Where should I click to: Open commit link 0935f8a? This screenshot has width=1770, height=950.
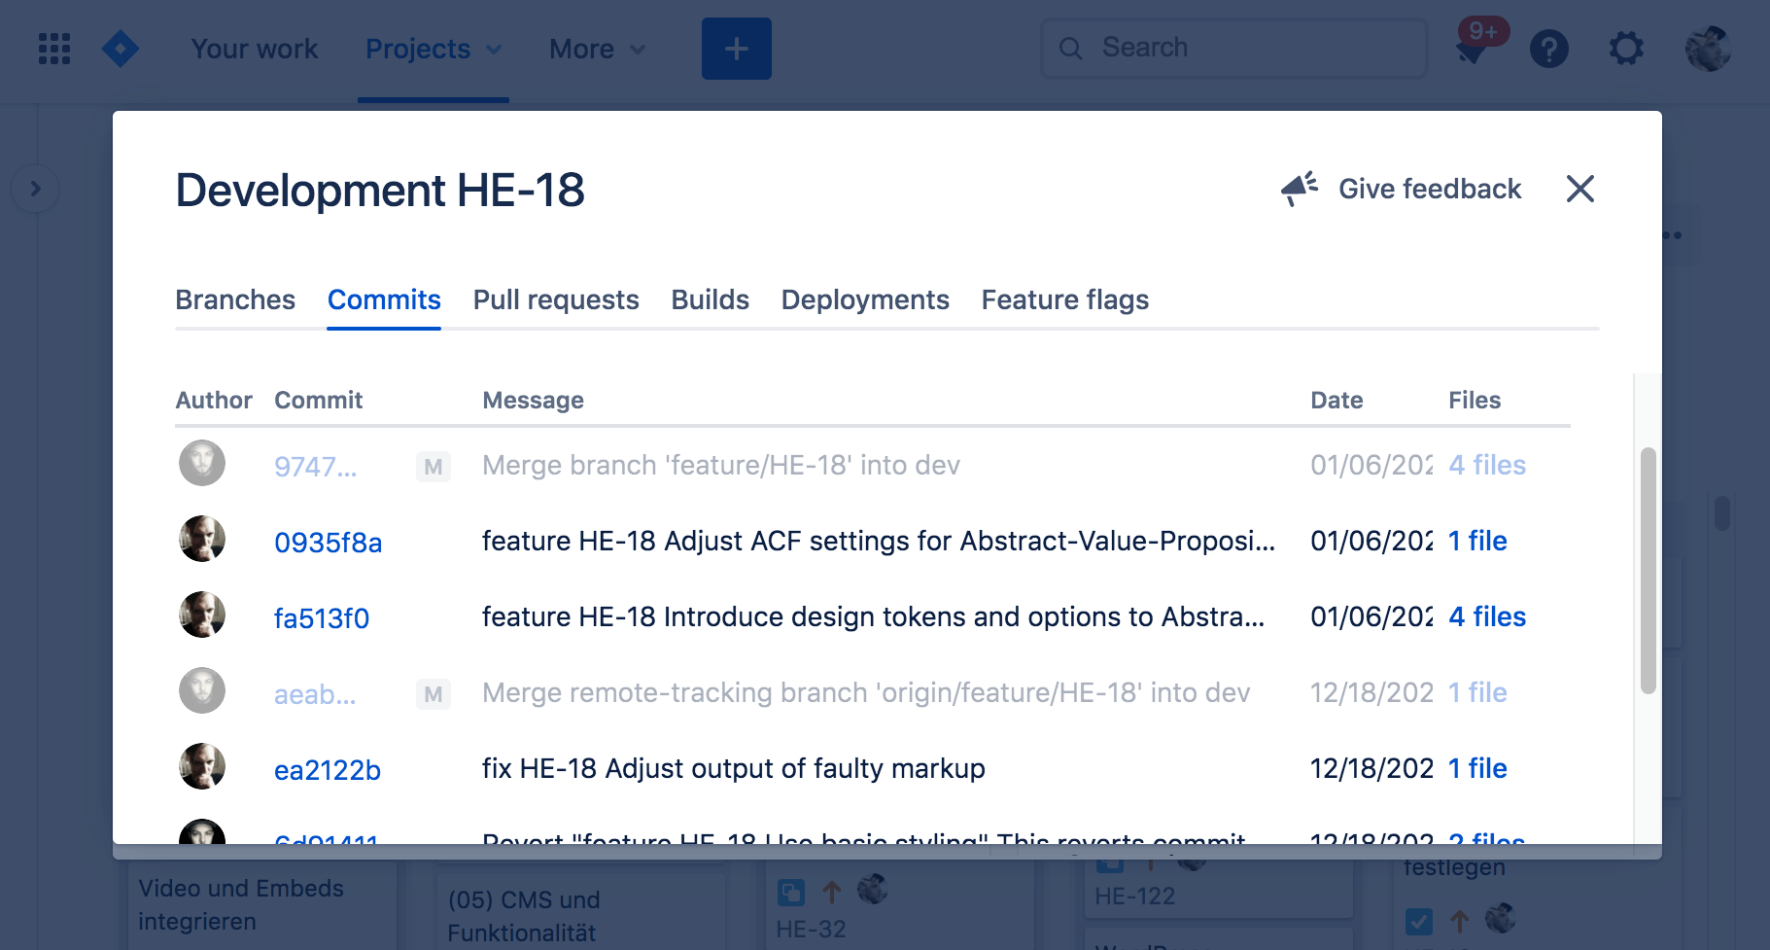pyautogui.click(x=329, y=543)
